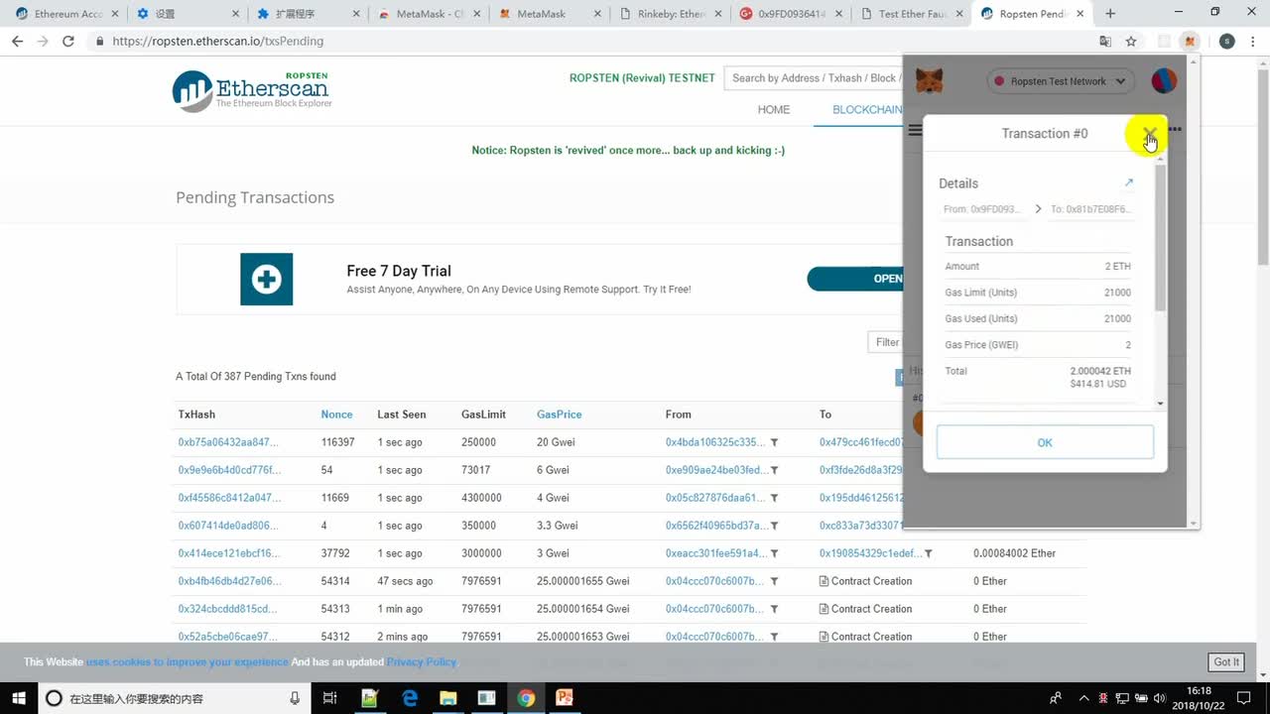
Task: Switch to the 设置 tab
Action: (187, 14)
